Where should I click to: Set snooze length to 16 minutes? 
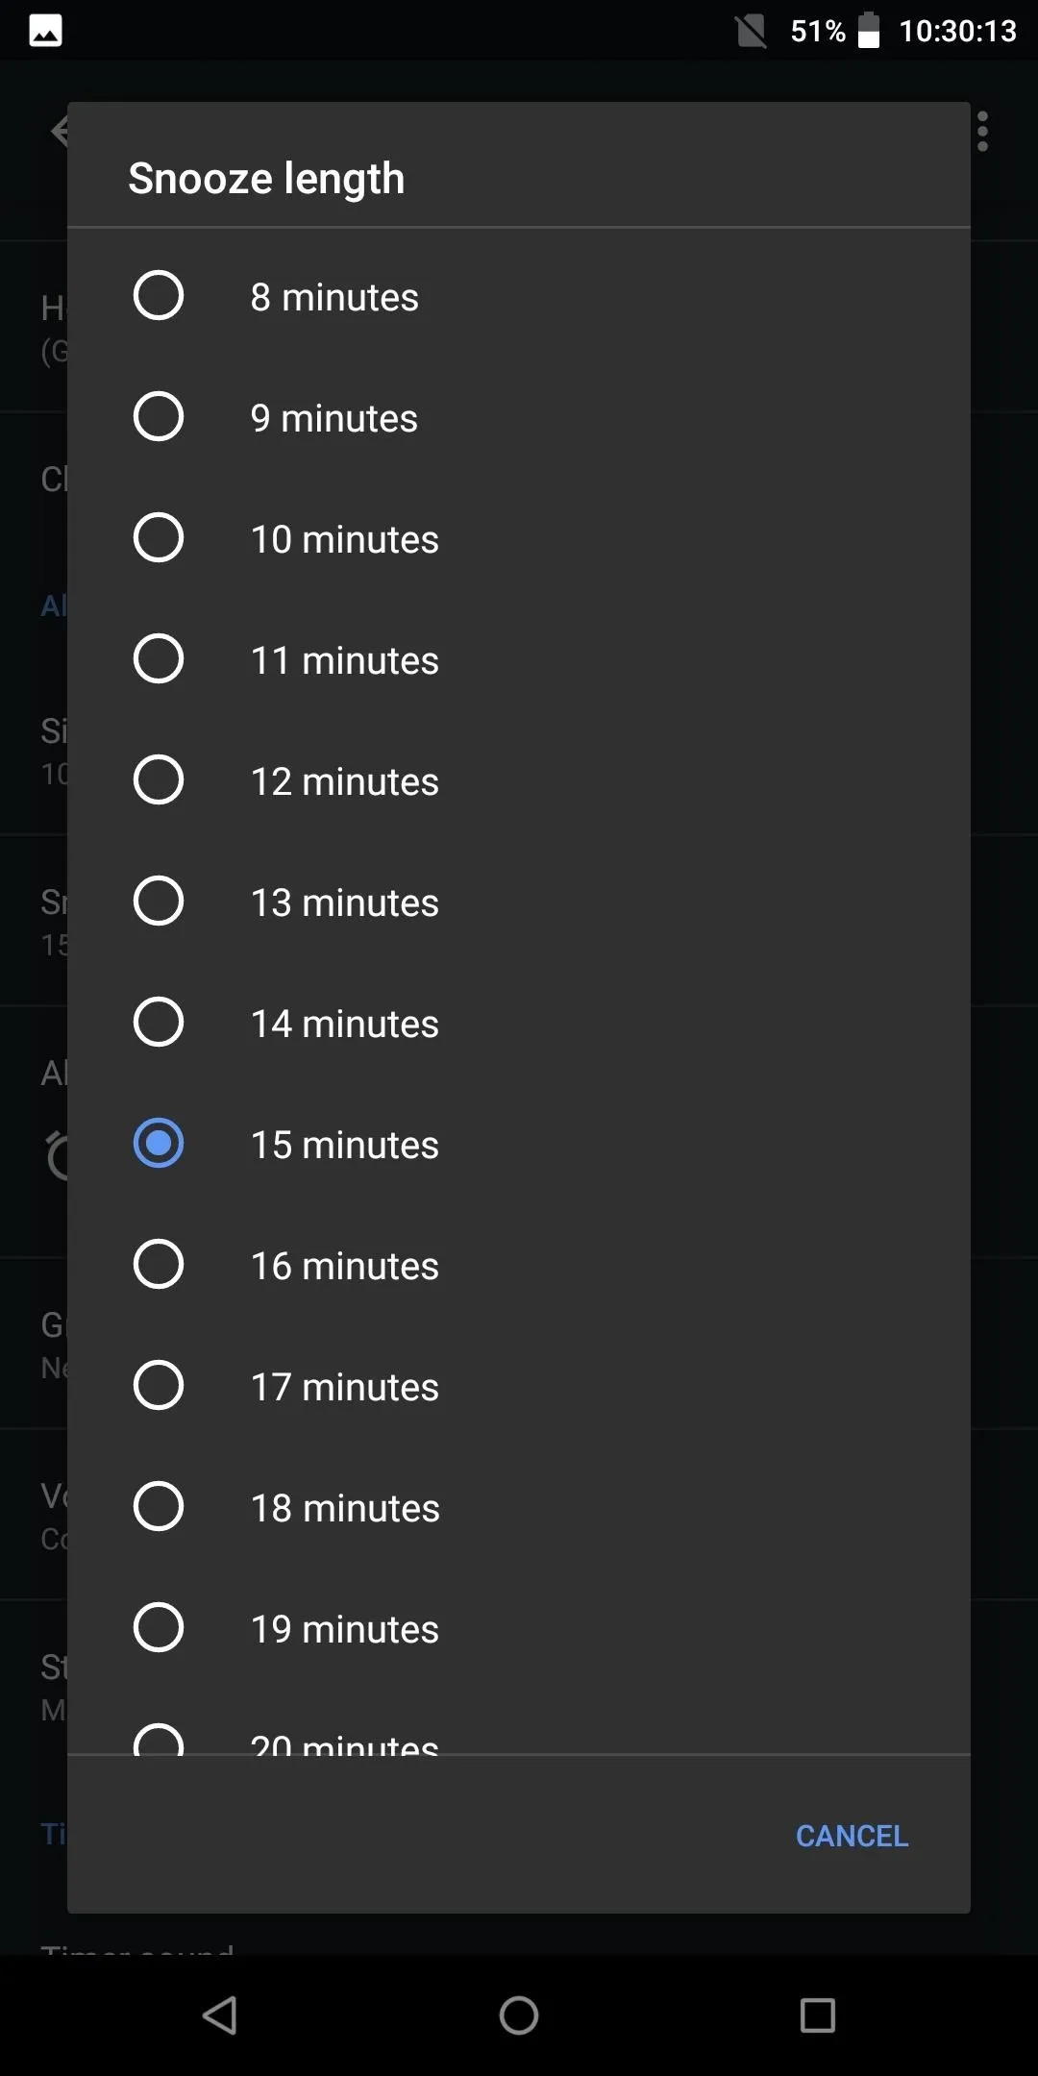coord(518,1264)
